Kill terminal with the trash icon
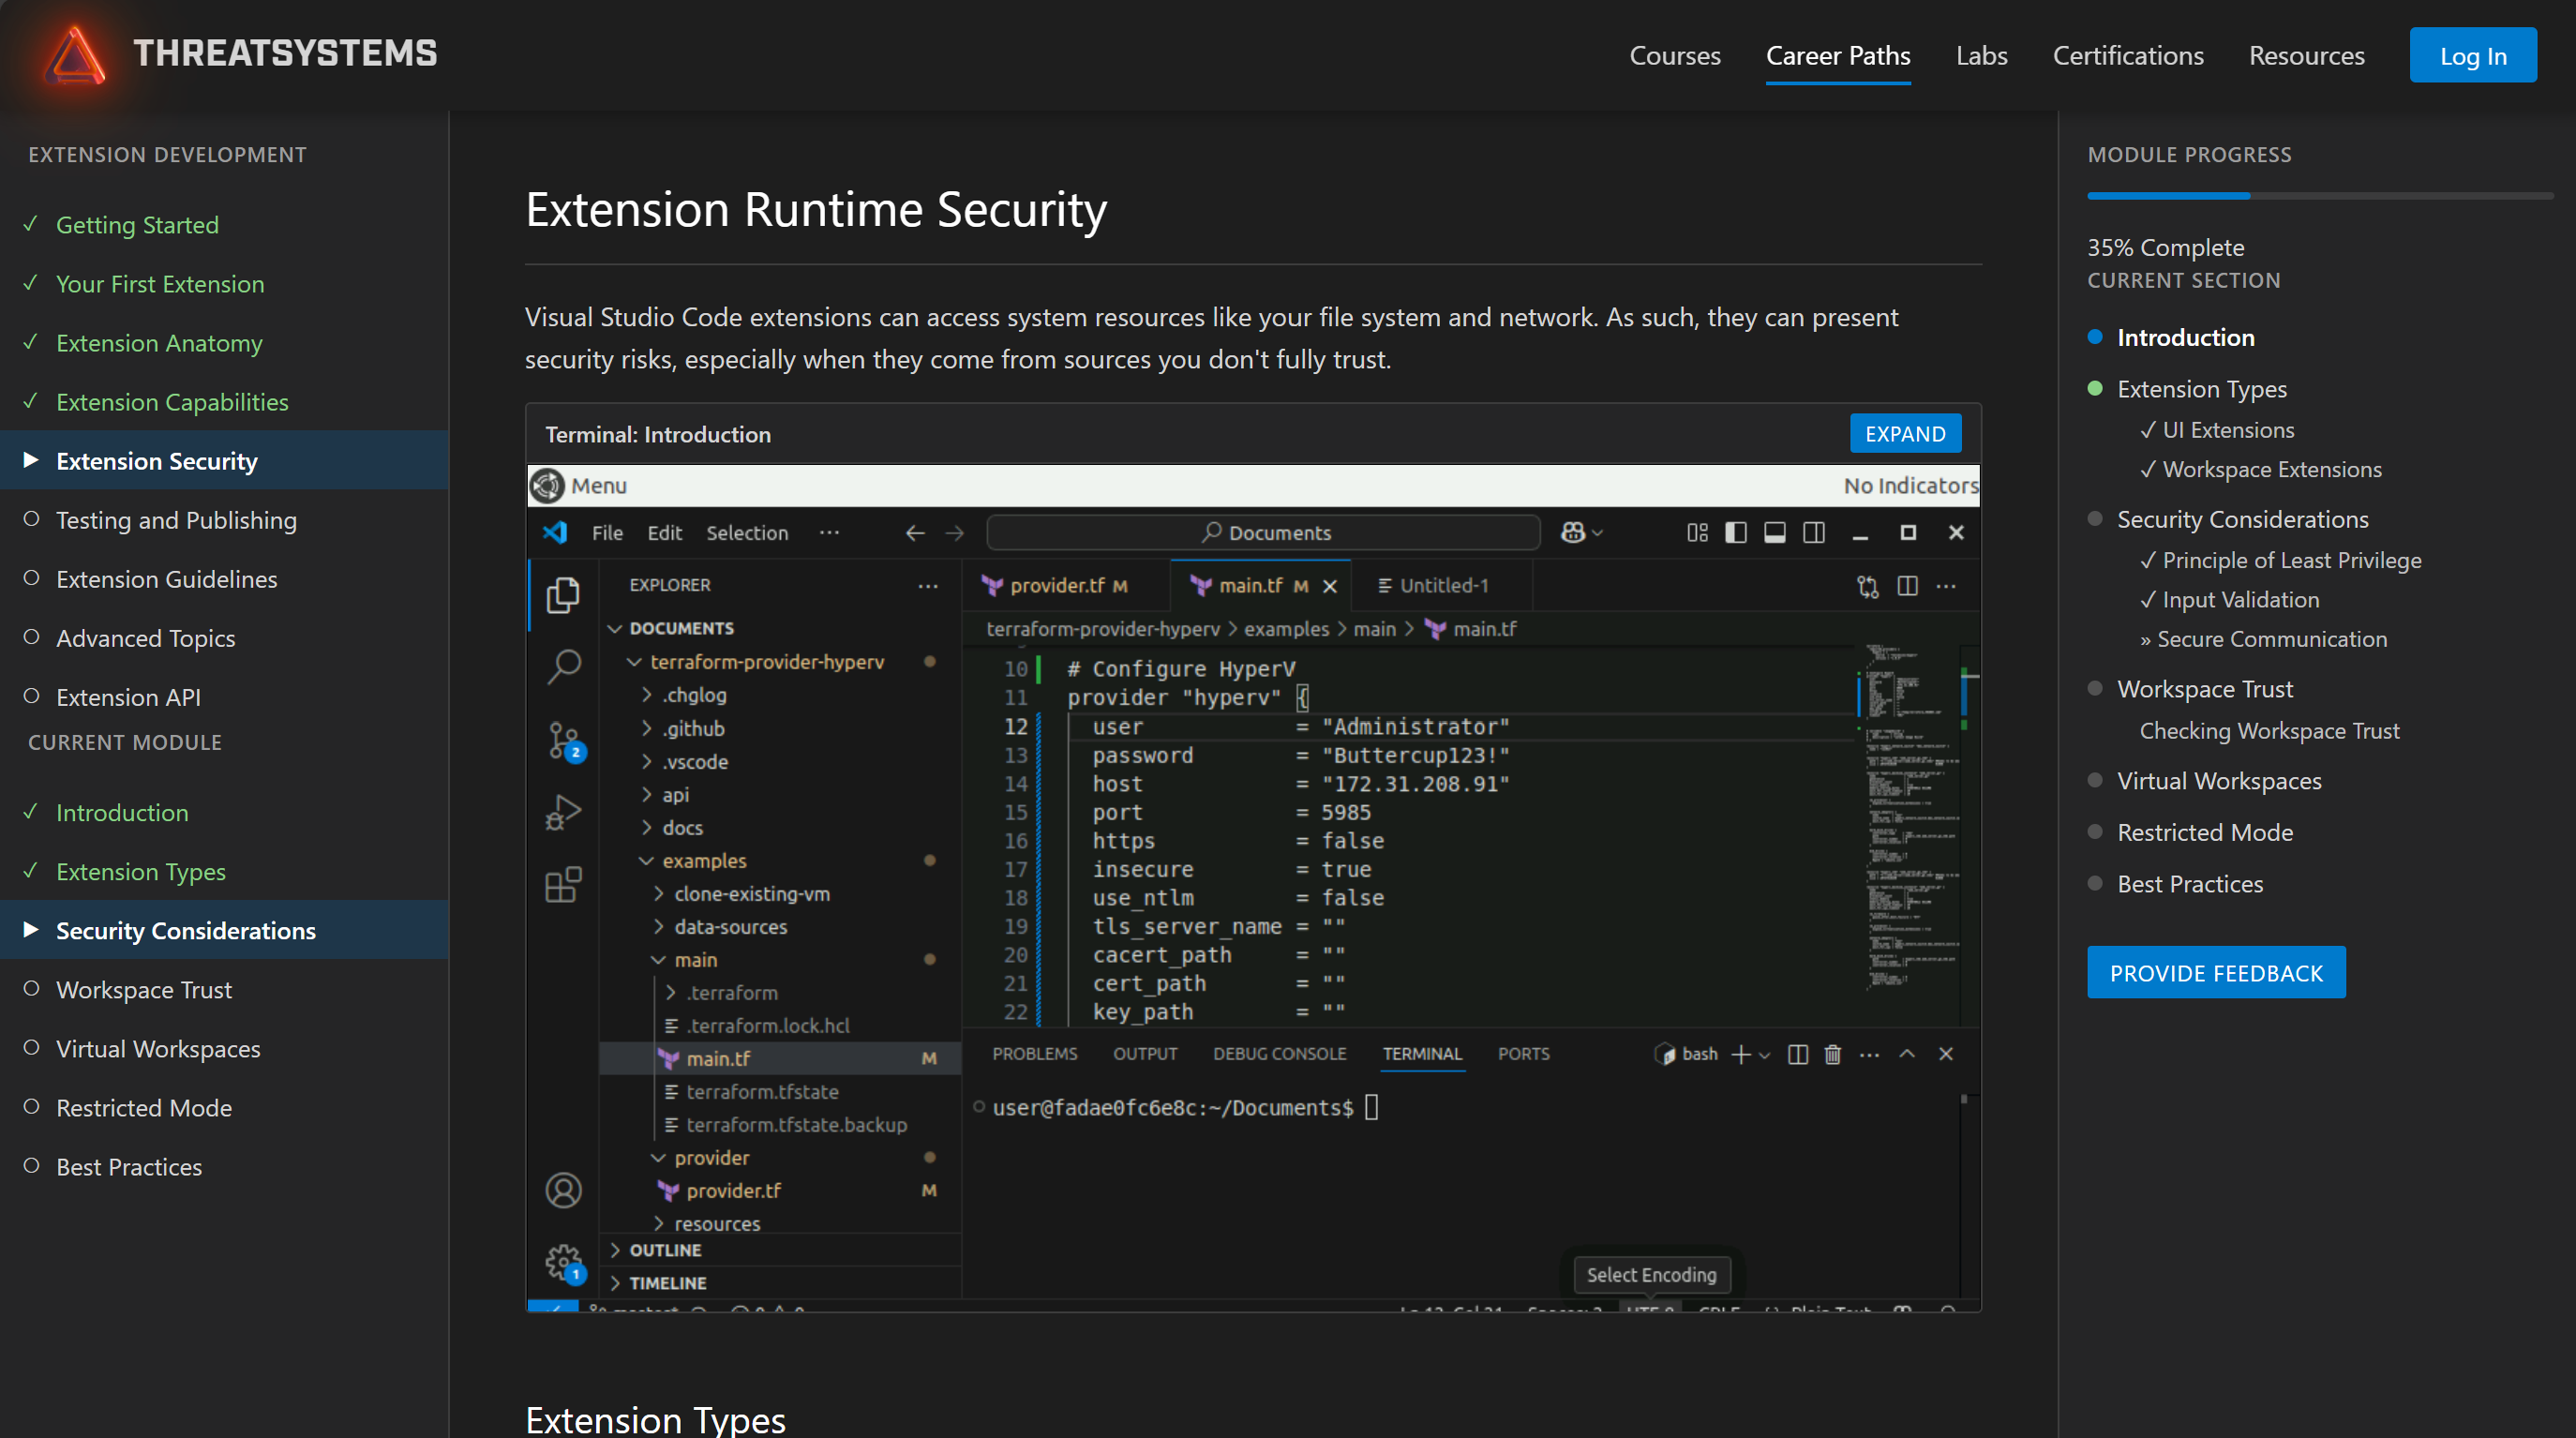This screenshot has width=2576, height=1438. click(x=1833, y=1054)
